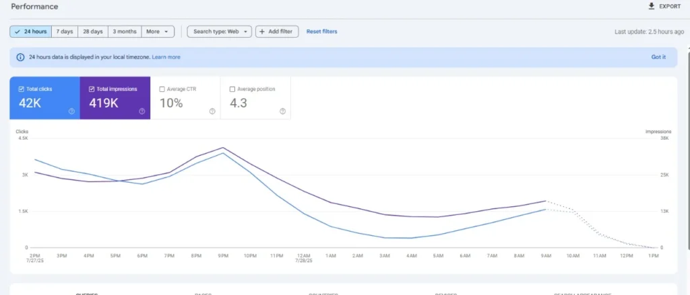Click the Export download icon
Viewport: 690px width, 295px height.
coord(651,6)
